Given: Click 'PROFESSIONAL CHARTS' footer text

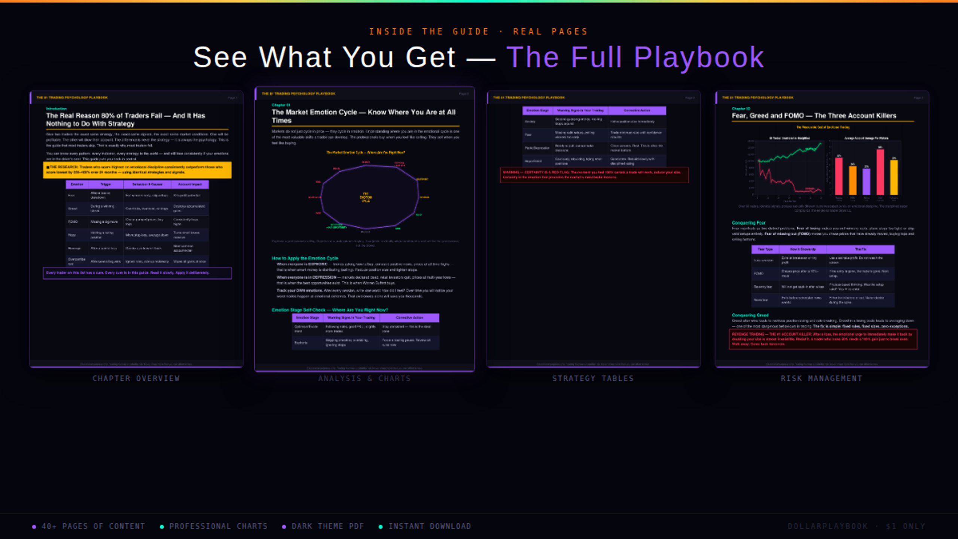Looking at the screenshot, I should click(219, 526).
